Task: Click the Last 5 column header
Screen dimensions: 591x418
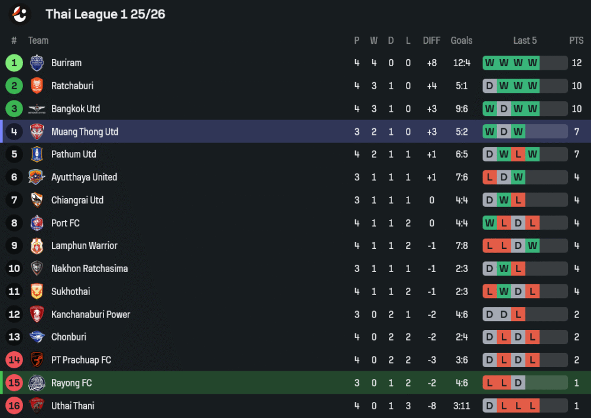Action: 525,40
